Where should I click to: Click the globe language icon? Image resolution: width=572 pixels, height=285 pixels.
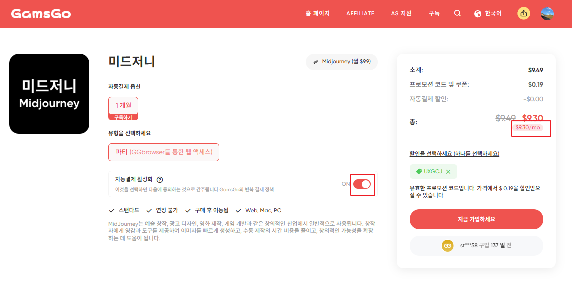click(x=478, y=14)
